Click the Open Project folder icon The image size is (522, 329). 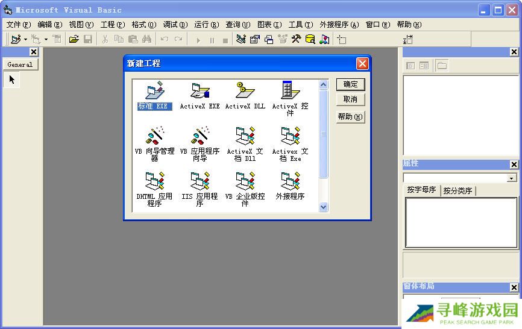pyautogui.click(x=74, y=39)
